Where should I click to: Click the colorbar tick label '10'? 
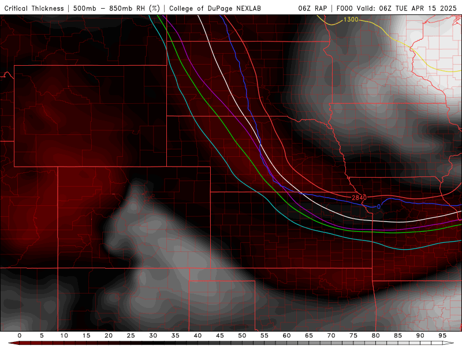pos(64,336)
